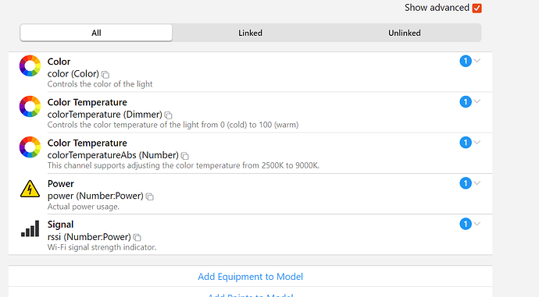
Task: Click description mentioning 2500K to 9000K
Action: point(184,165)
